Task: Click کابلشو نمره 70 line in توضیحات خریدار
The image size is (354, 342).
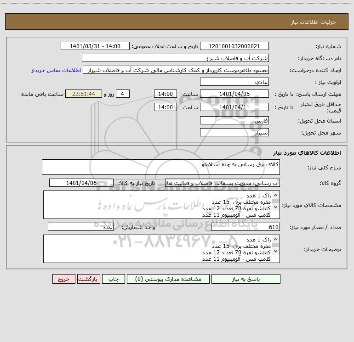Action: click(236, 252)
